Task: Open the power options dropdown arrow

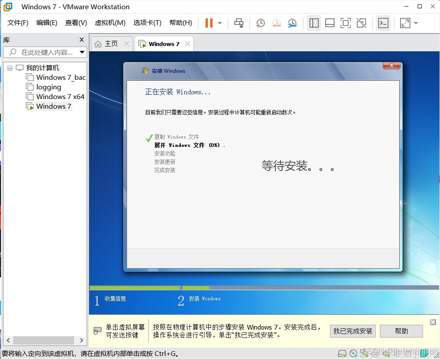Action: click(x=220, y=23)
